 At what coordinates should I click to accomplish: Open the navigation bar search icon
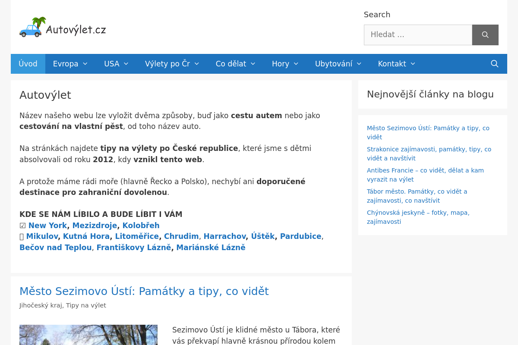click(495, 64)
